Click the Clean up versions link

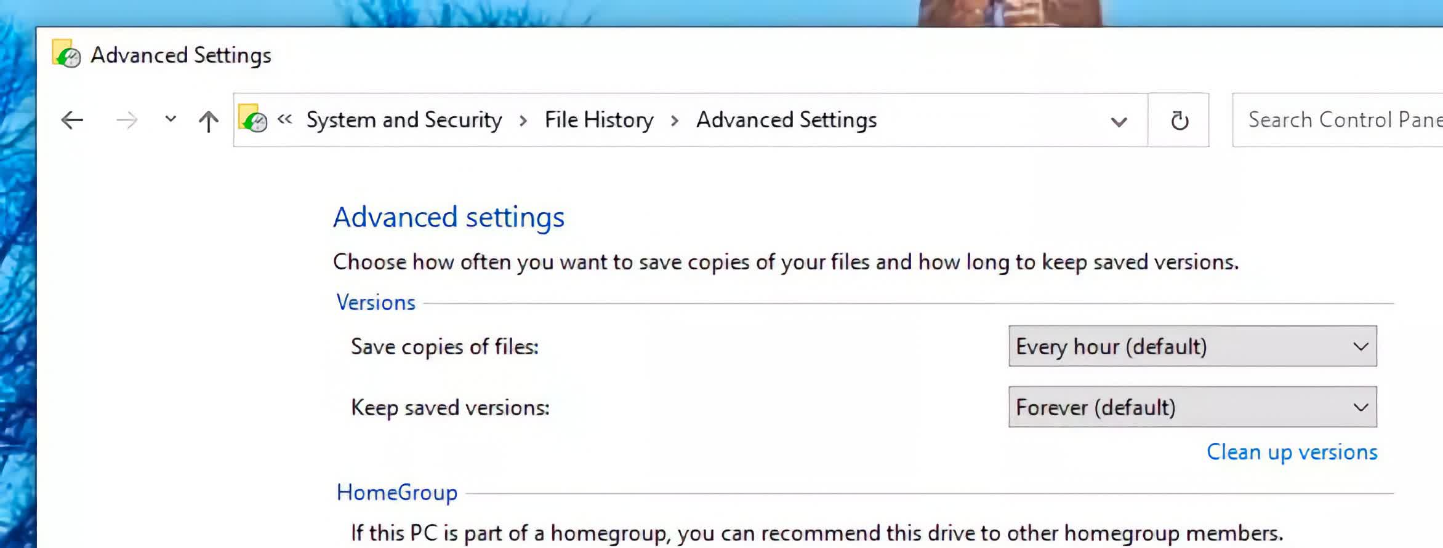(x=1292, y=452)
